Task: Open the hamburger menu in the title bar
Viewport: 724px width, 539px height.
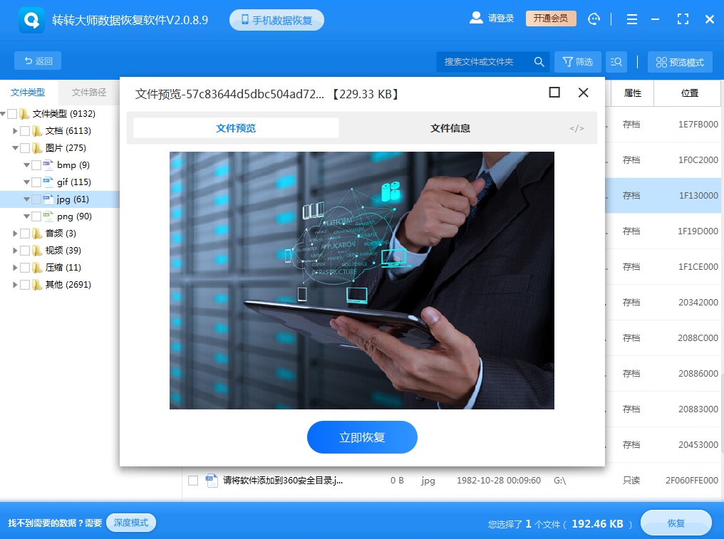Action: (631, 19)
